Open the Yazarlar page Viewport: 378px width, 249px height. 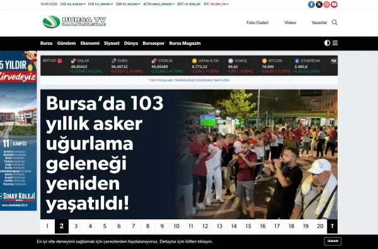[x=319, y=23]
